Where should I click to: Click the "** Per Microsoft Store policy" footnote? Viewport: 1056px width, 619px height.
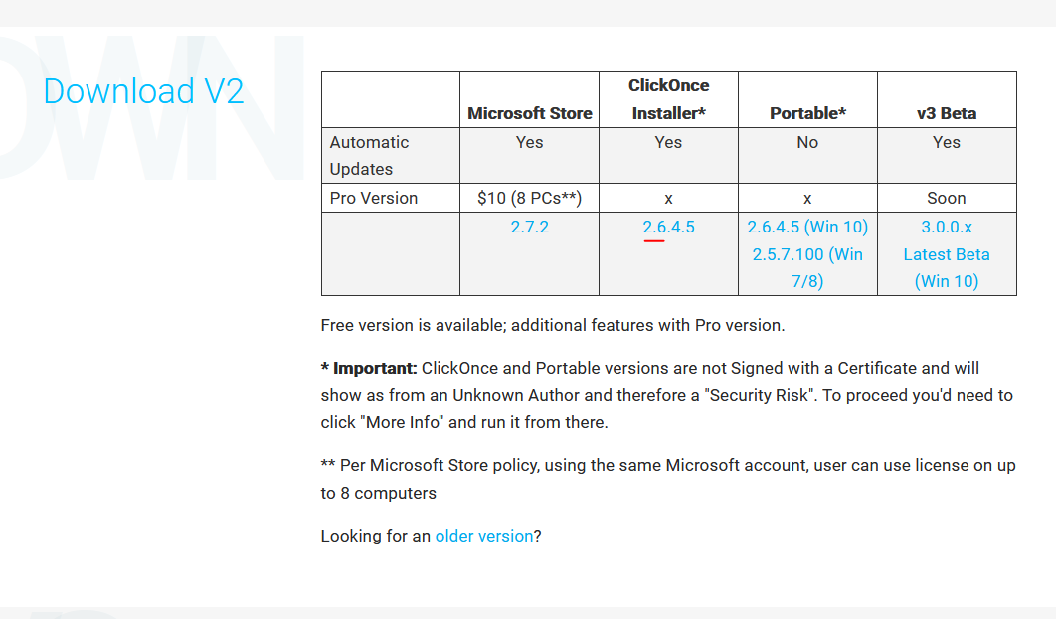tap(447, 465)
